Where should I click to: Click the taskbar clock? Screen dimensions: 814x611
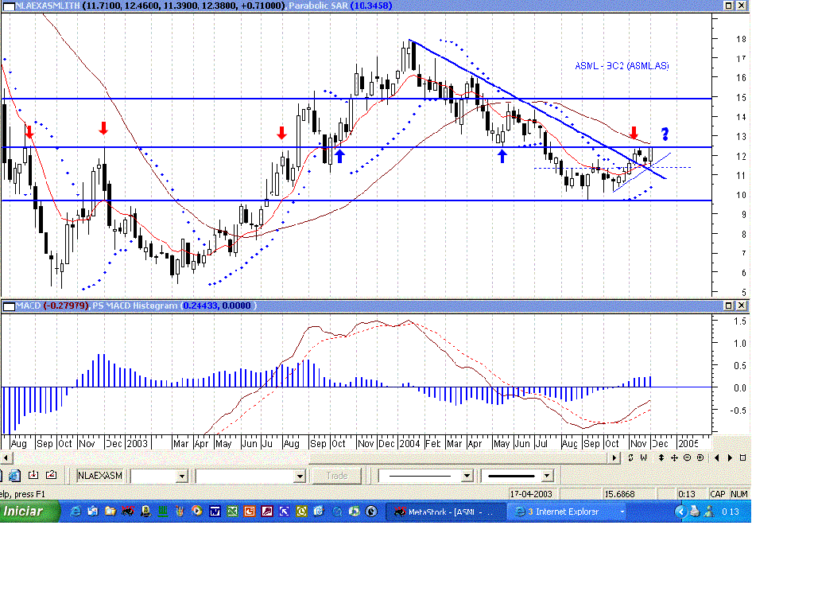(x=730, y=512)
